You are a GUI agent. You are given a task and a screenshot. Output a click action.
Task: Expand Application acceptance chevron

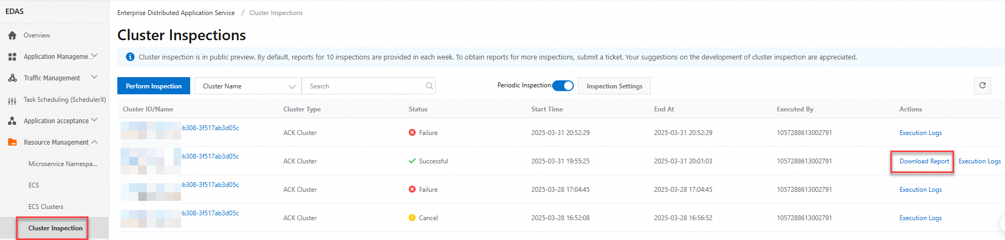coord(94,120)
